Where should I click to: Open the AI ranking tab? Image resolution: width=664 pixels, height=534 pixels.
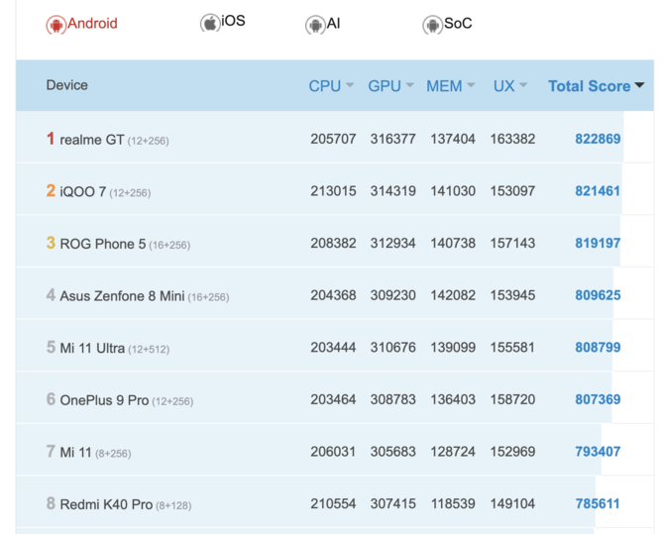pyautogui.click(x=323, y=24)
